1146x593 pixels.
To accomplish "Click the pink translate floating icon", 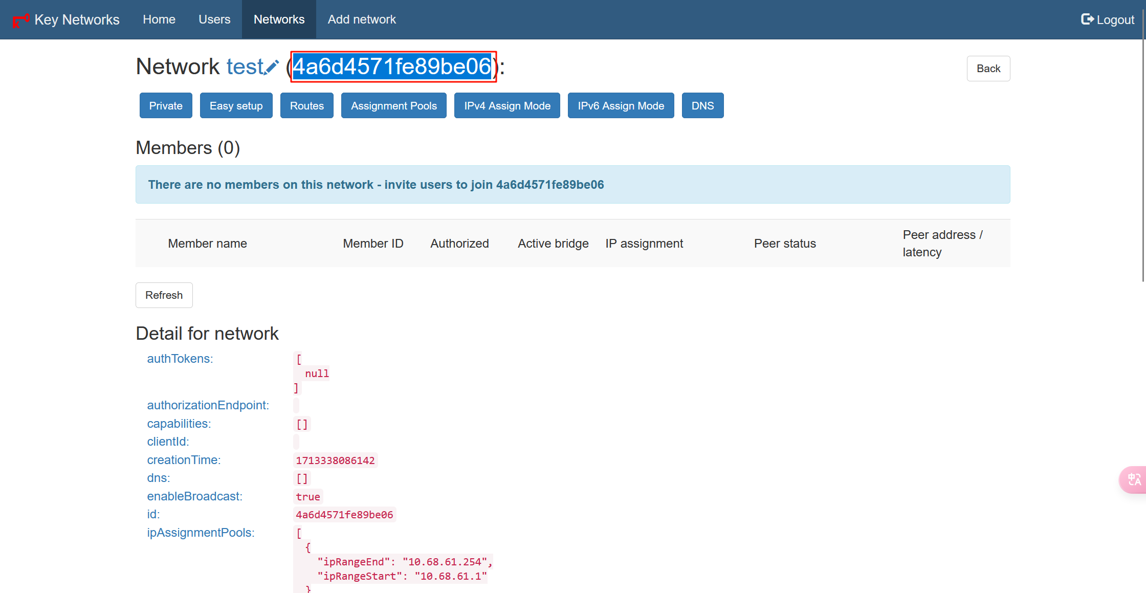I will point(1134,479).
